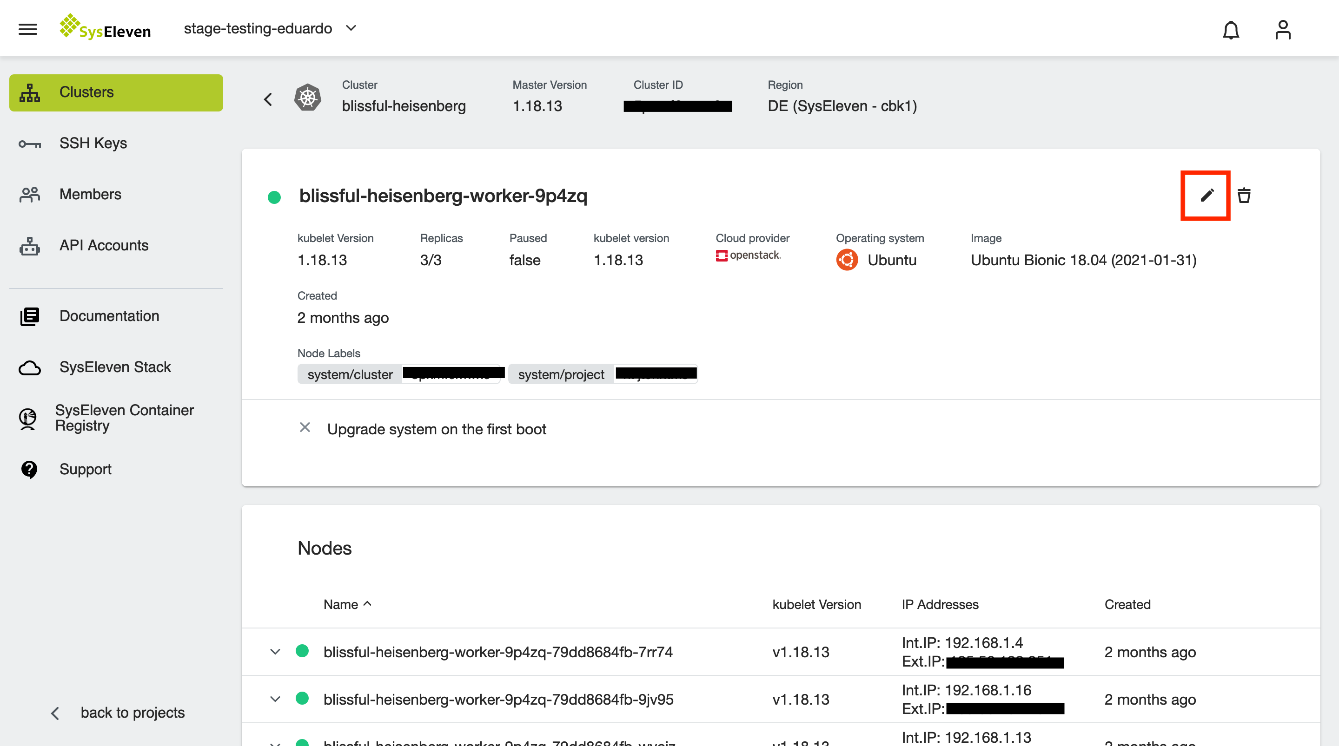This screenshot has width=1339, height=746.
Task: Select node blissful-heisenberg-worker-9p4zq-79dd8684fb-9jv95
Action: (x=498, y=699)
